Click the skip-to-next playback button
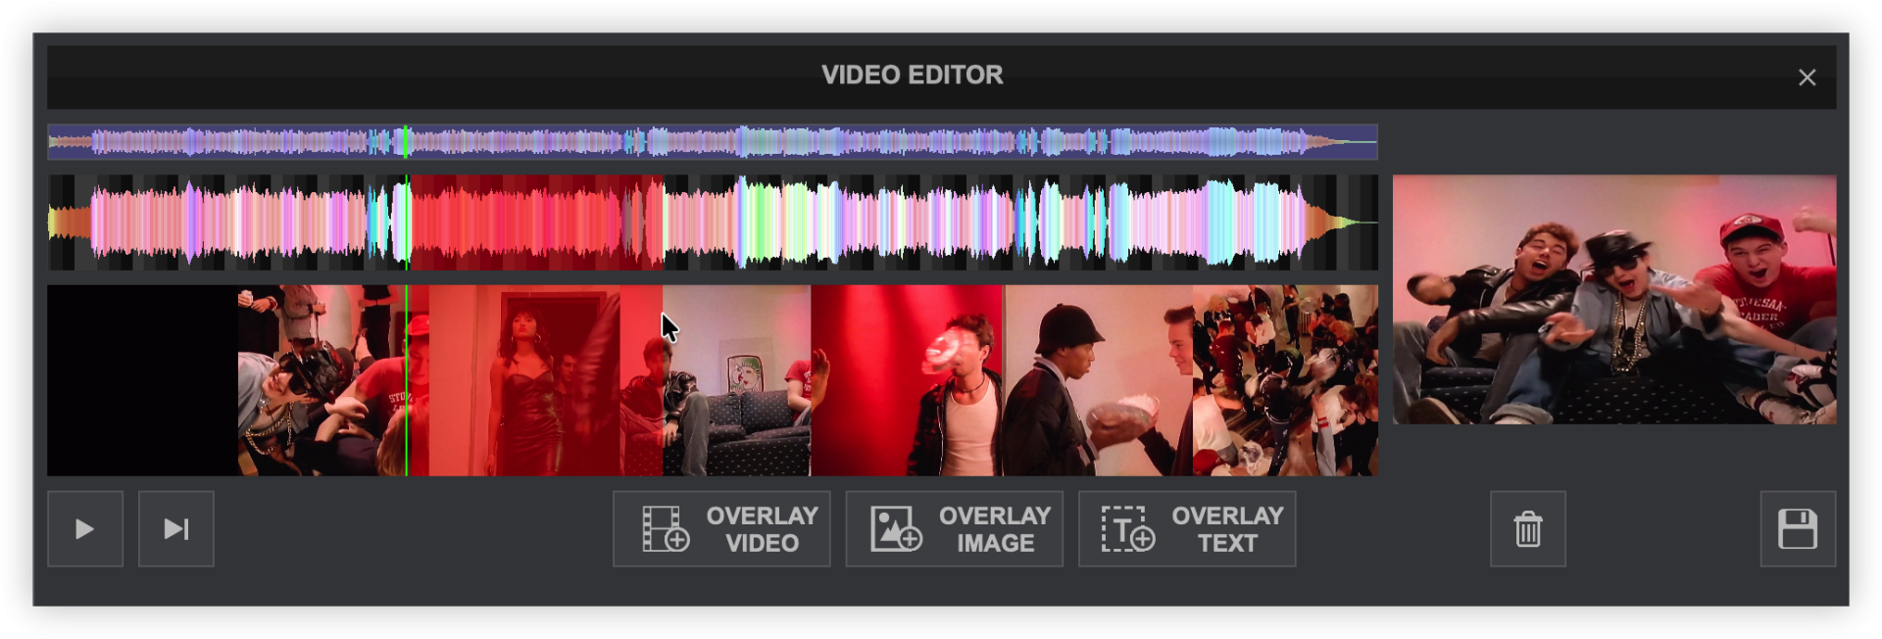This screenshot has width=1882, height=639. pyautogui.click(x=176, y=529)
